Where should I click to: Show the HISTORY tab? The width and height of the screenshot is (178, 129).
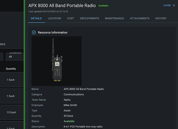click(161, 18)
